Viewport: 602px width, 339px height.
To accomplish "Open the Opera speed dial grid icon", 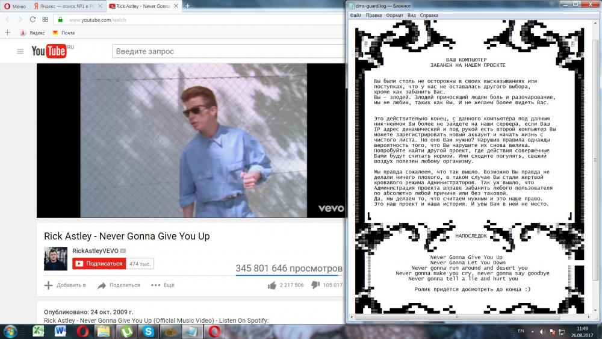I will pos(45,19).
